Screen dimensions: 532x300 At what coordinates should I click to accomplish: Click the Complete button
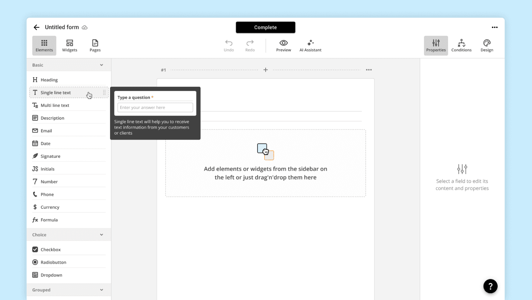pos(266,27)
